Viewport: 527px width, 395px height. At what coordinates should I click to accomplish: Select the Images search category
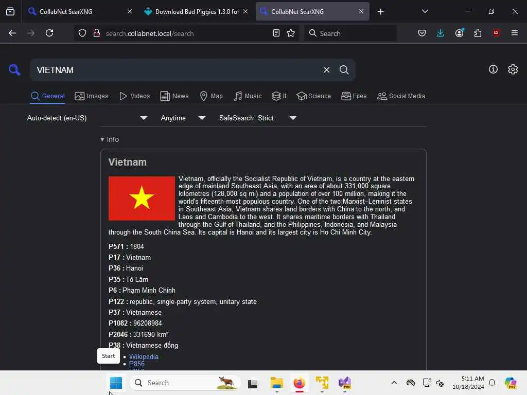[x=92, y=96]
